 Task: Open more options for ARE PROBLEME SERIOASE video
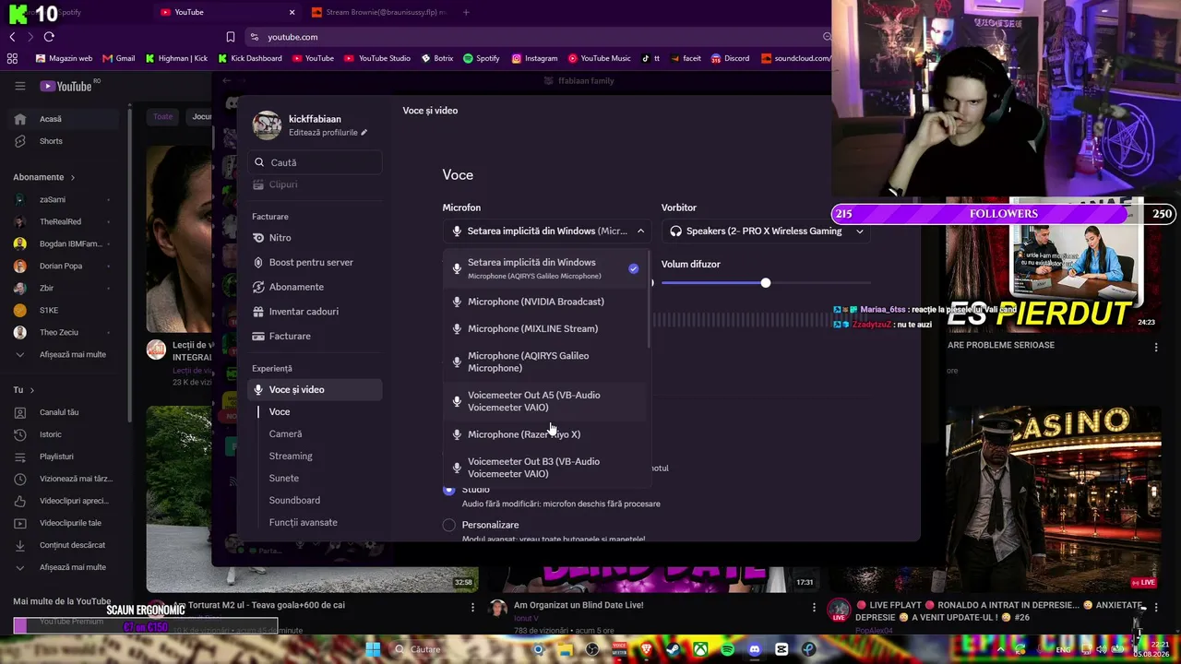point(1156,348)
